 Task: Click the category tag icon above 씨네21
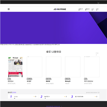click(x=29, y=79)
